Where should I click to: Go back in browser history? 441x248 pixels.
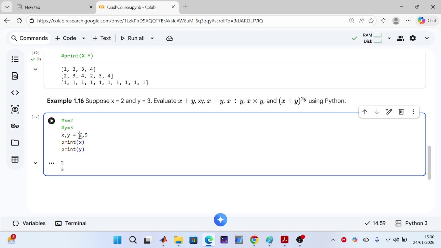[x=7, y=21]
